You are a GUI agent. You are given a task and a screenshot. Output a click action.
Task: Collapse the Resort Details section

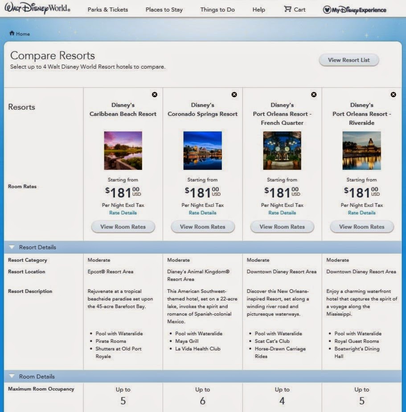(x=12, y=247)
